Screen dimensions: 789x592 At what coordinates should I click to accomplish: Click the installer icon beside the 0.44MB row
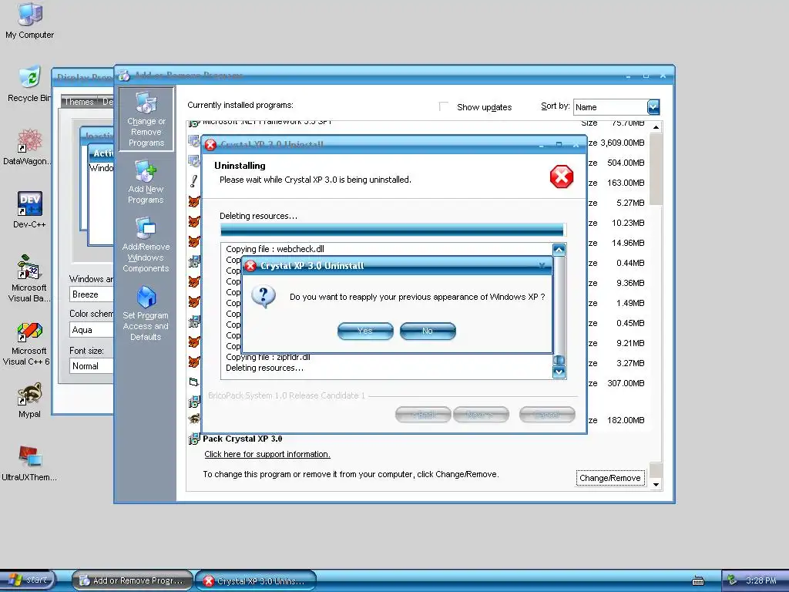pyautogui.click(x=194, y=261)
